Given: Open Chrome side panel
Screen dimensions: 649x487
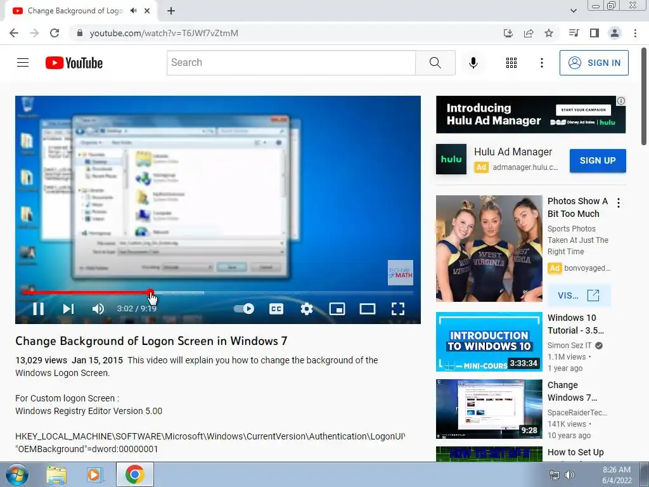Looking at the screenshot, I should 594,33.
